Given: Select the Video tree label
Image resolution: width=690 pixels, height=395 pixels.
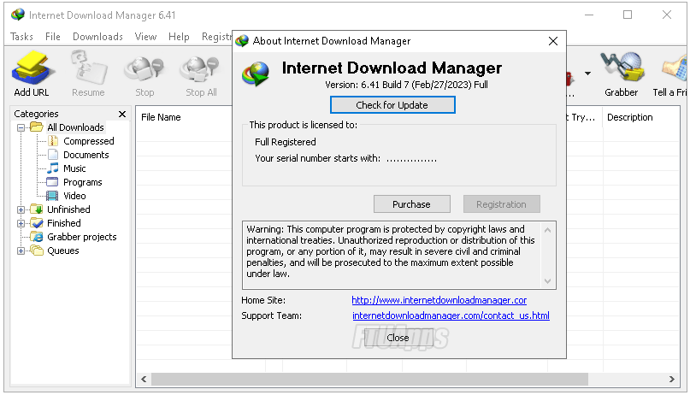Looking at the screenshot, I should (74, 196).
